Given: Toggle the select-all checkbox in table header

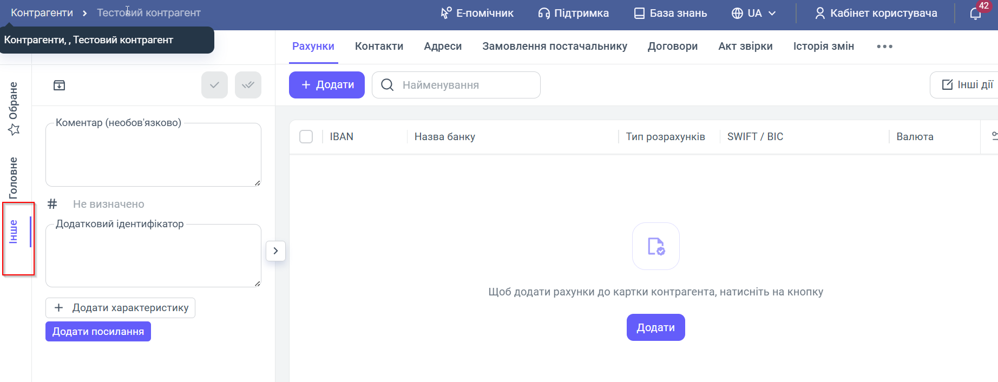Looking at the screenshot, I should point(306,137).
